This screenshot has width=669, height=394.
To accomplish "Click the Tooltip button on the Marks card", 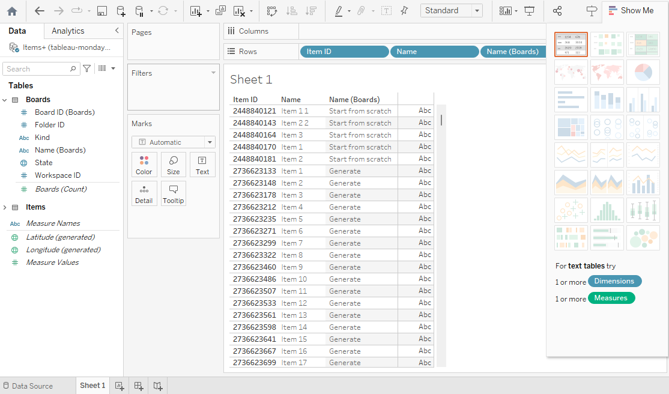I will 173,193.
